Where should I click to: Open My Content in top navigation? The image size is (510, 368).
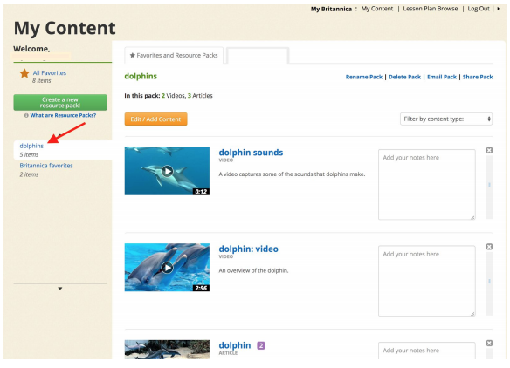pyautogui.click(x=377, y=9)
